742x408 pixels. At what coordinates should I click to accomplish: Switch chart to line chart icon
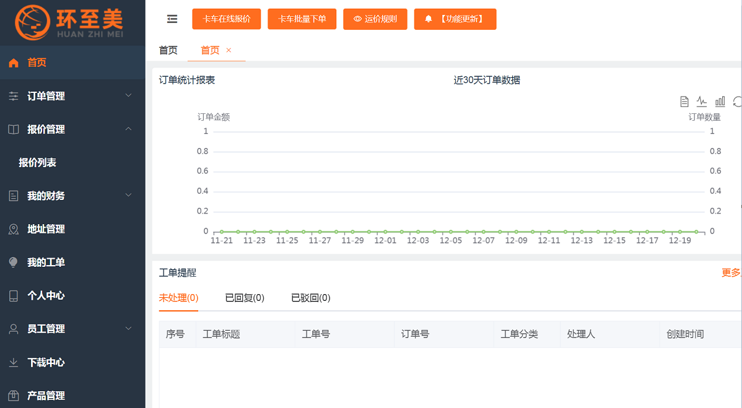(x=701, y=101)
